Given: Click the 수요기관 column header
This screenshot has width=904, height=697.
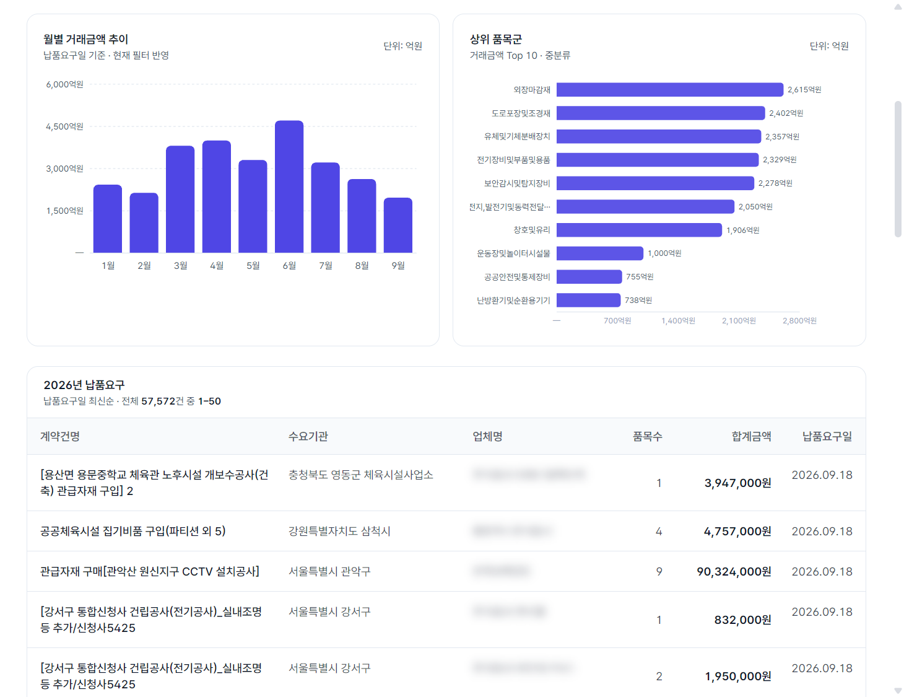Looking at the screenshot, I should point(308,436).
